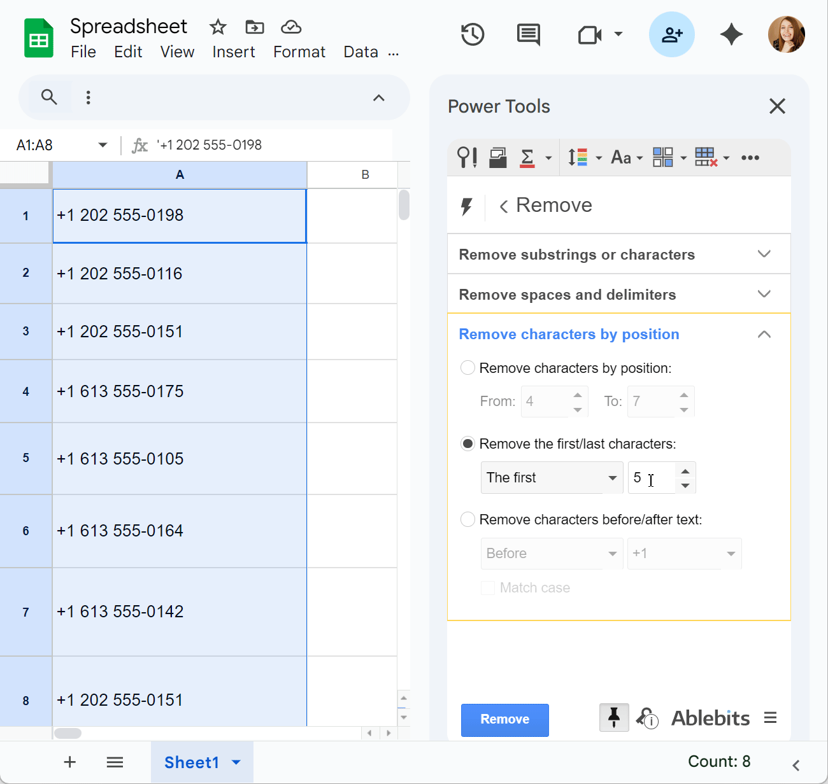The image size is (828, 784).
Task: Choose Remove characters before/after text option
Action: click(x=468, y=519)
